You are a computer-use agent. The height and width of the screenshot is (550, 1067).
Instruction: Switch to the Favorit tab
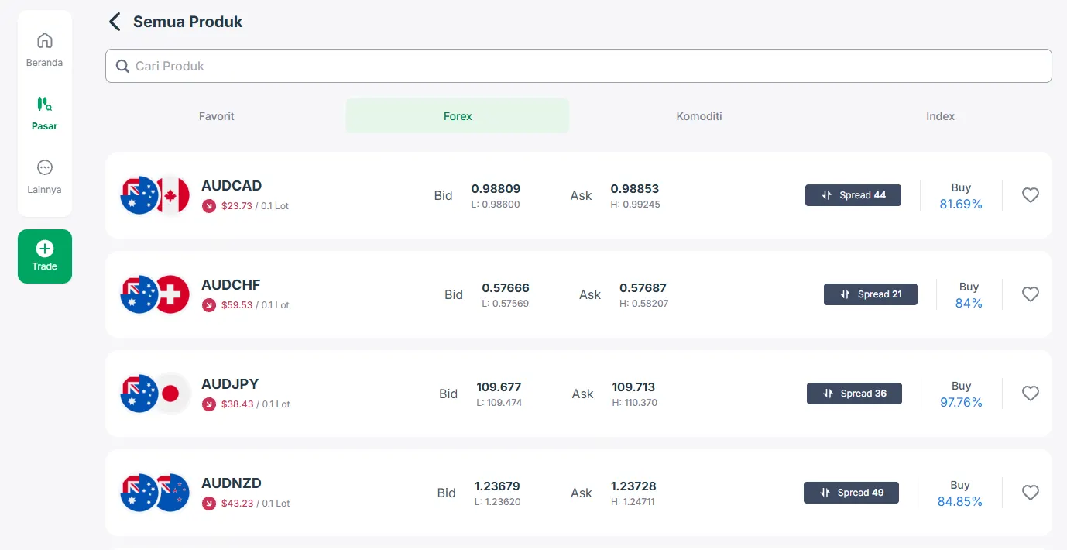point(217,116)
